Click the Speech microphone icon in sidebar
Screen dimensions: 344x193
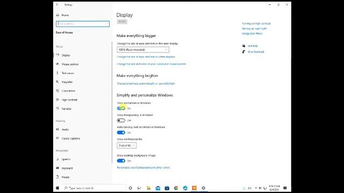[58, 159]
